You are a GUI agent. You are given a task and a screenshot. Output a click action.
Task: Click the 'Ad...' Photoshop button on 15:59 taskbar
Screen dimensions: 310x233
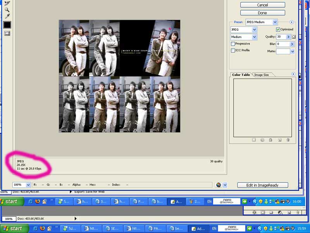pyautogui.click(x=198, y=228)
